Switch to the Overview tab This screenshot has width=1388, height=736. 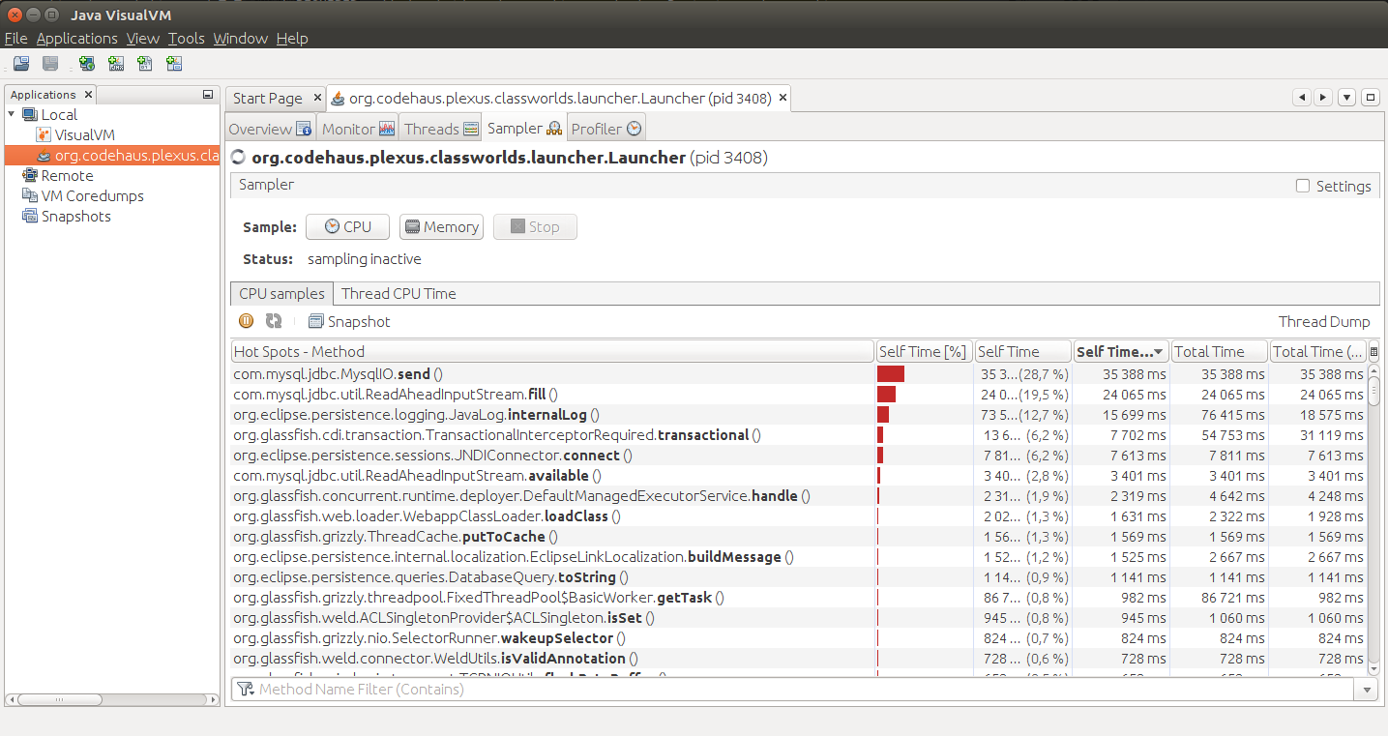click(270, 129)
